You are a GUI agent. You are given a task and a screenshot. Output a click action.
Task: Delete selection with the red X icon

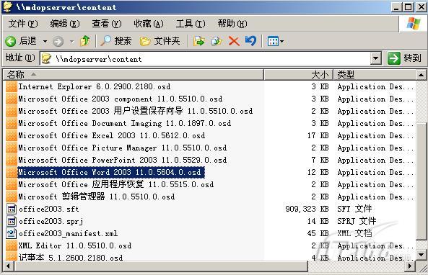point(234,41)
